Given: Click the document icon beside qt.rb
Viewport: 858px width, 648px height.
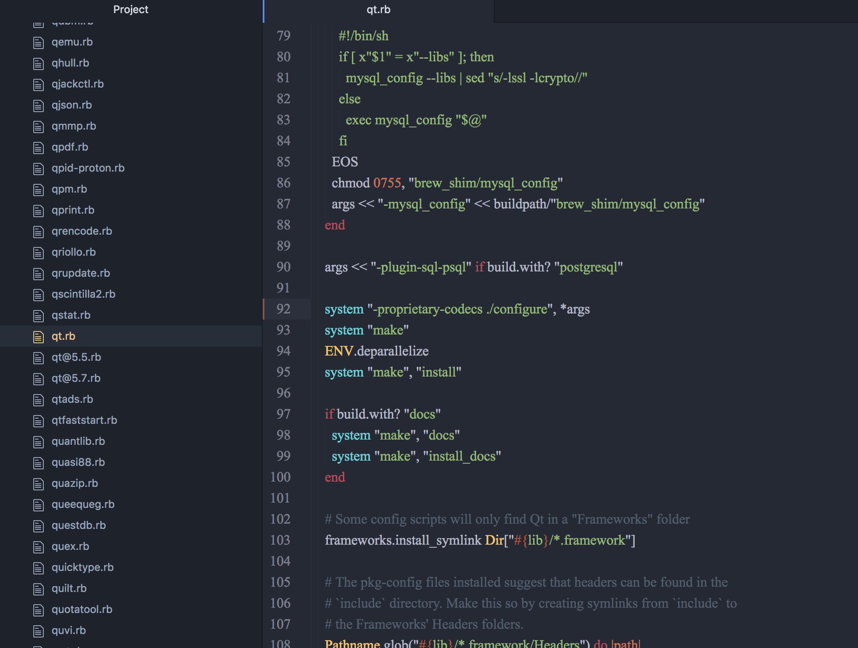Looking at the screenshot, I should [38, 336].
